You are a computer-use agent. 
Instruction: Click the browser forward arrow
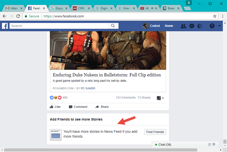[11, 16]
